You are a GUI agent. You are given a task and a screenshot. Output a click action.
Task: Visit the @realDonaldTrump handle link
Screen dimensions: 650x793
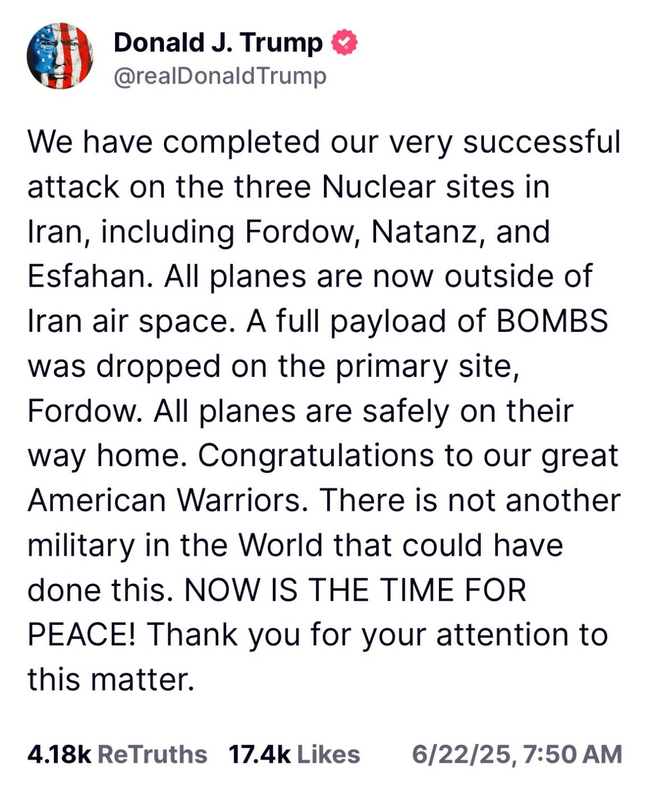(x=220, y=77)
